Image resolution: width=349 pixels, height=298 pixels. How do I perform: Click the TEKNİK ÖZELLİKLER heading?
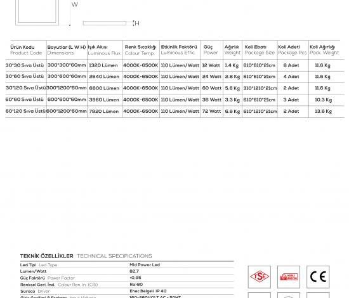point(46,256)
